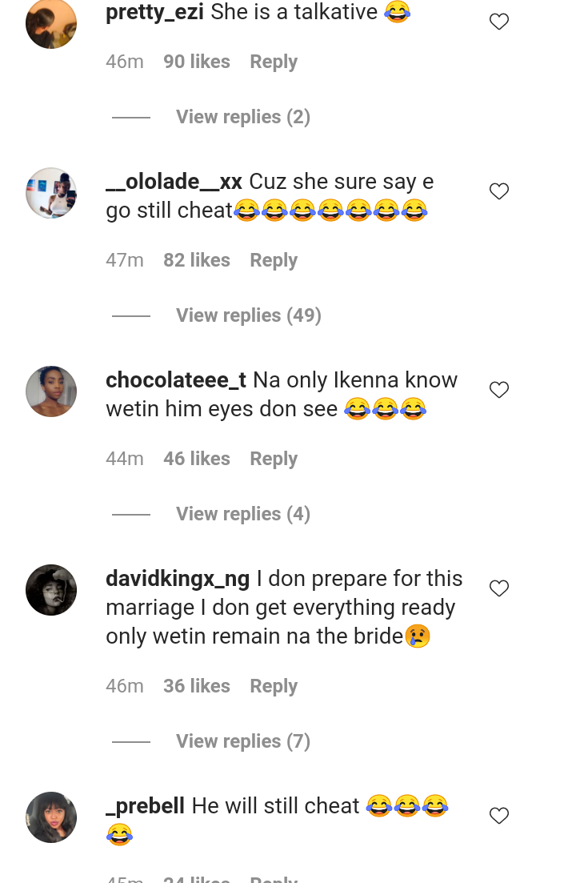Show the 49 replies under __ololade__xx
Screen dimensions: 576x883
tap(248, 315)
